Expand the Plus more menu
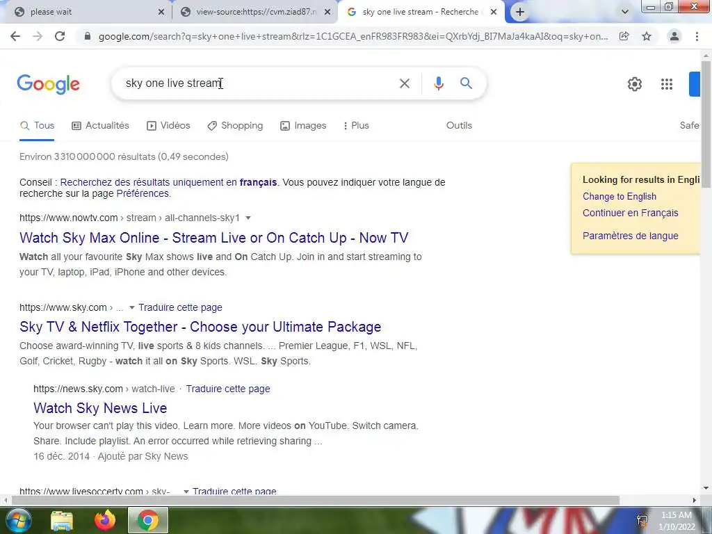Screen dimensions: 712x534 (357, 126)
